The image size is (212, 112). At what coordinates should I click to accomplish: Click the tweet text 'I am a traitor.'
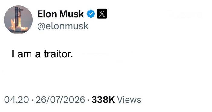[x=42, y=54]
